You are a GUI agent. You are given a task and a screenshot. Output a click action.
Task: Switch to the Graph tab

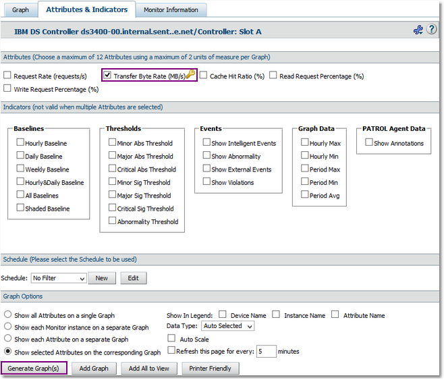point(20,10)
